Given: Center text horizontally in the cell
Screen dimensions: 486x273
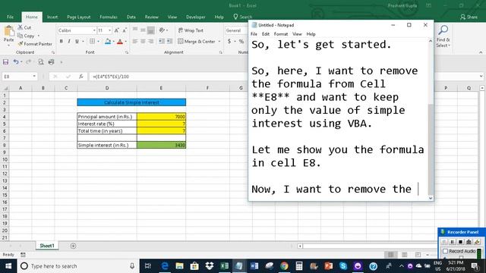Looking at the screenshot, I should 143,41.
